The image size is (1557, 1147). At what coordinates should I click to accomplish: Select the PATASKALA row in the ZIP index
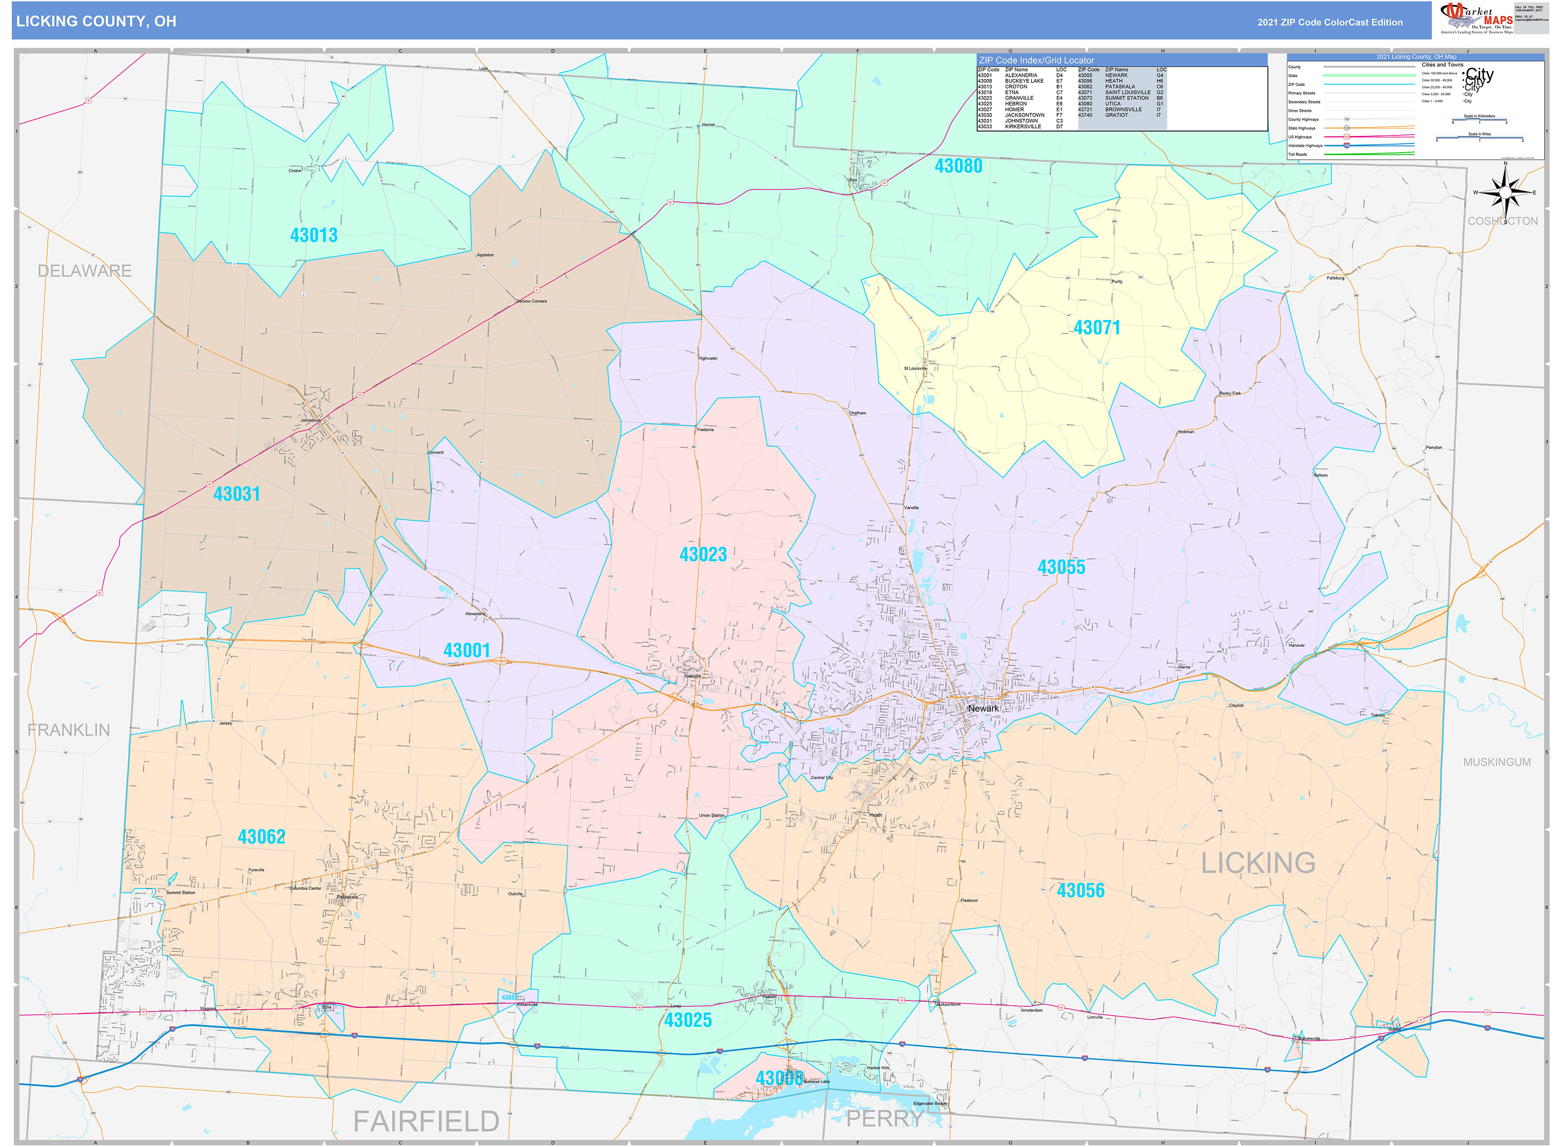click(x=1122, y=87)
